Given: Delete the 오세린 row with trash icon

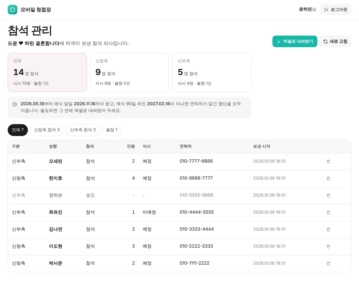Looking at the screenshot, I should point(328,161).
